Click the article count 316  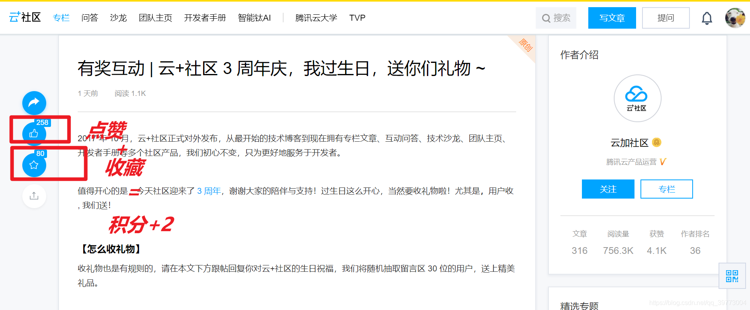580,251
